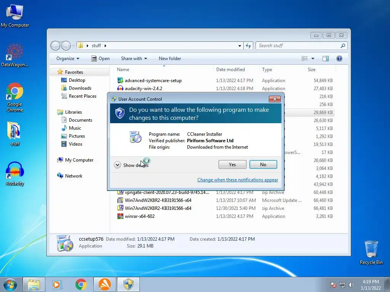Click refresh button next to address bar

(248, 46)
